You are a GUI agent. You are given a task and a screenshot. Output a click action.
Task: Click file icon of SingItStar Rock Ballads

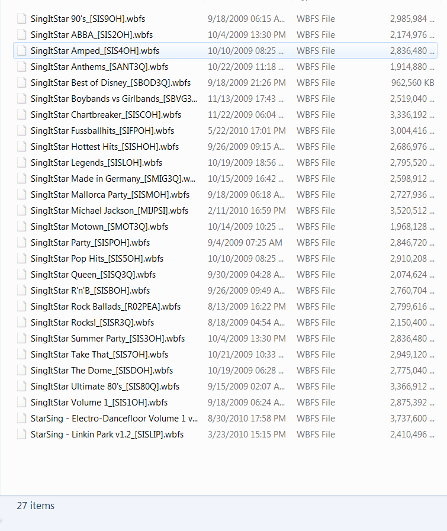22,307
